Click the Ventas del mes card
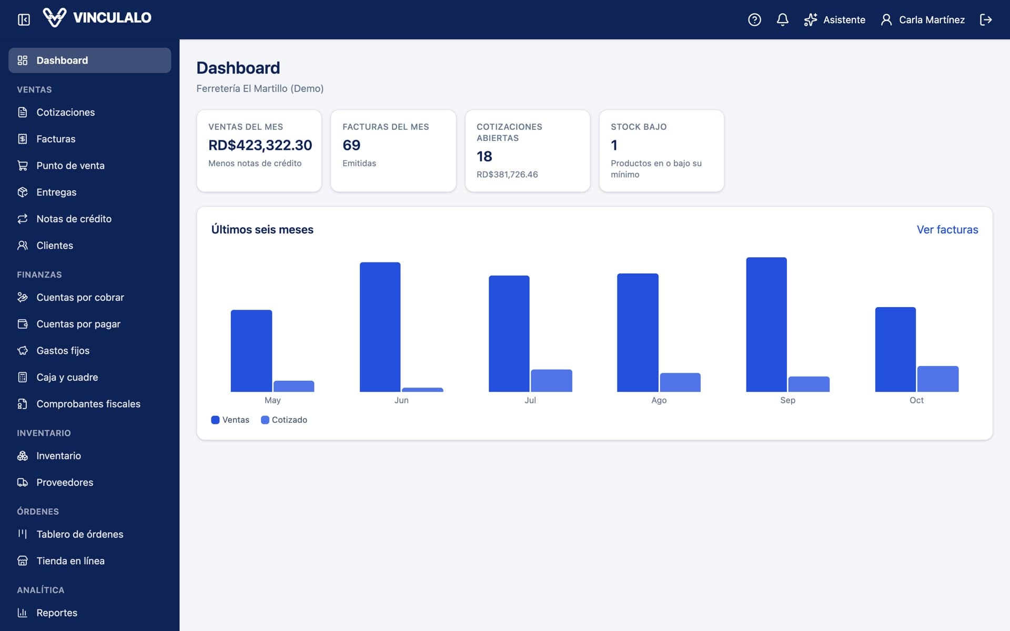Screen dimensions: 1010x631 click(259, 151)
